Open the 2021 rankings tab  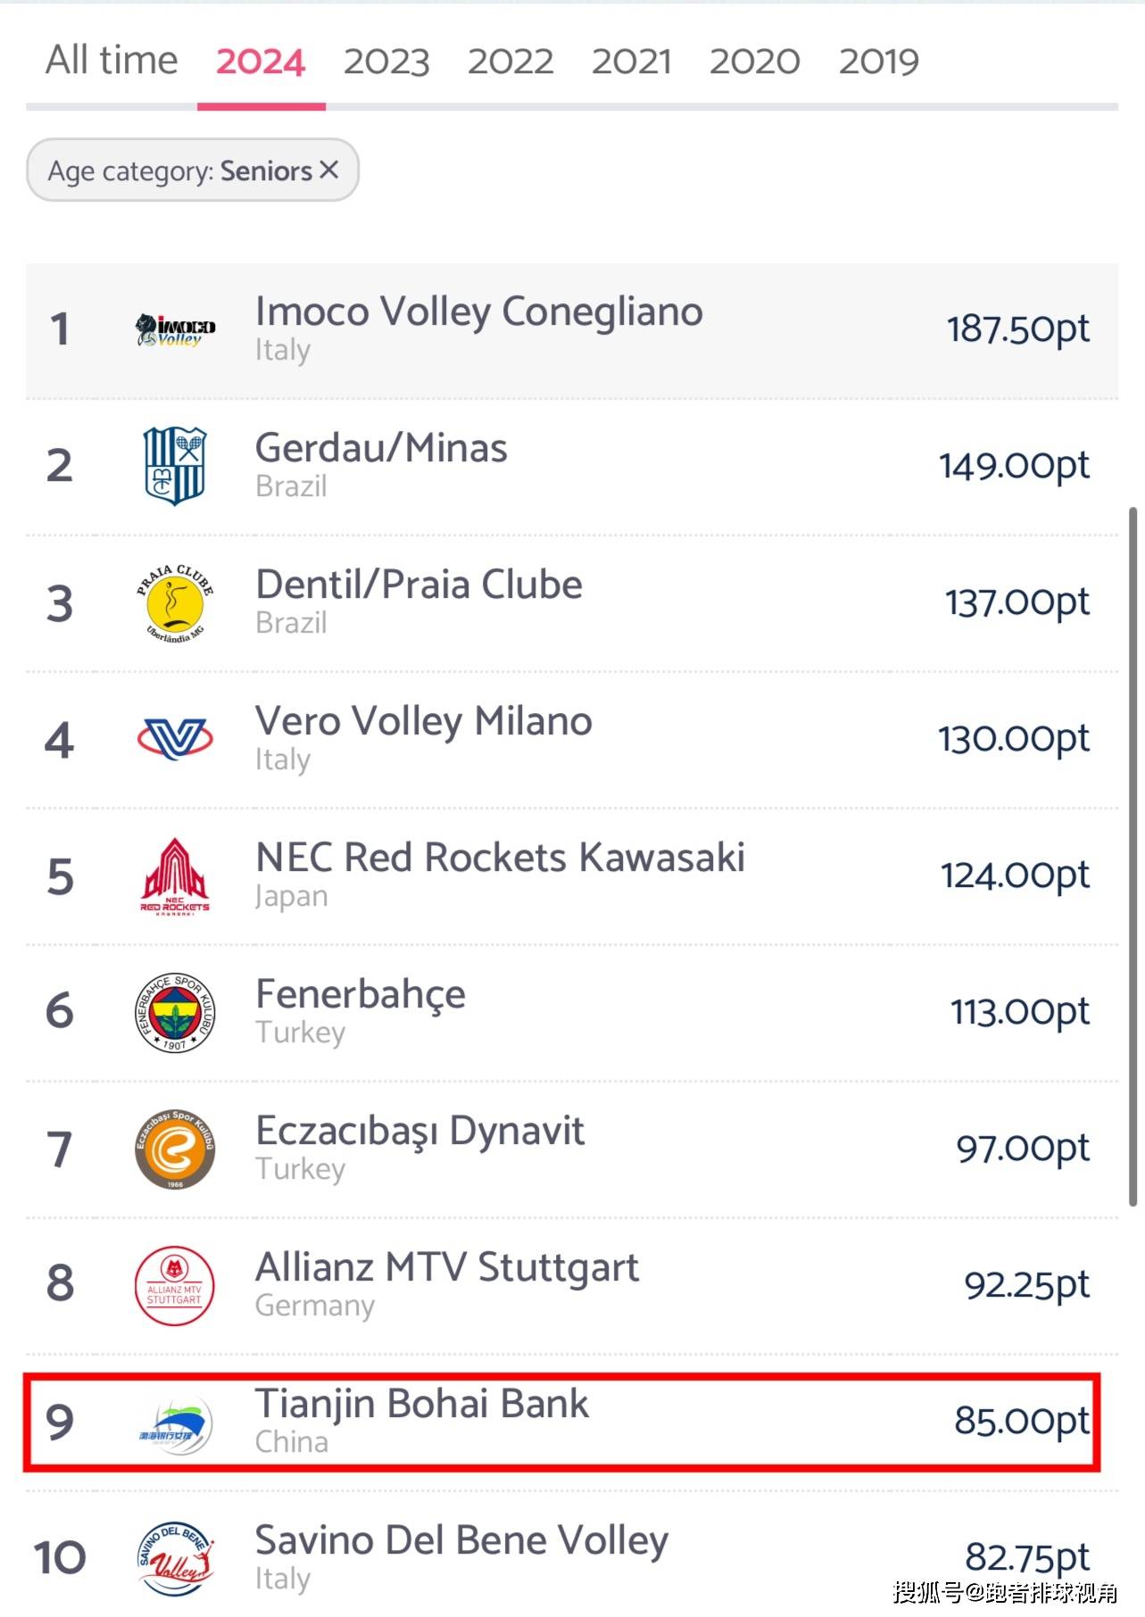[632, 62]
